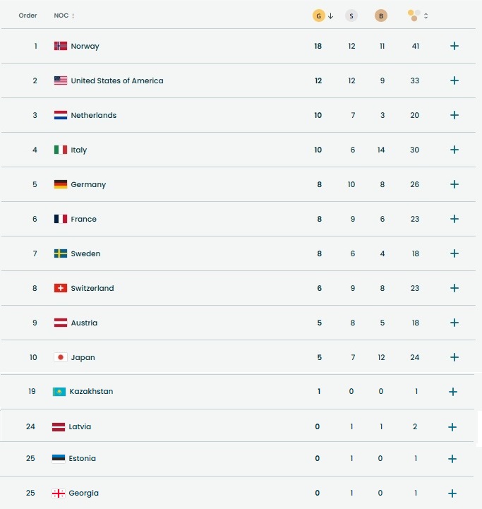Expand the Estonia row
482x509 pixels.
click(x=452, y=459)
